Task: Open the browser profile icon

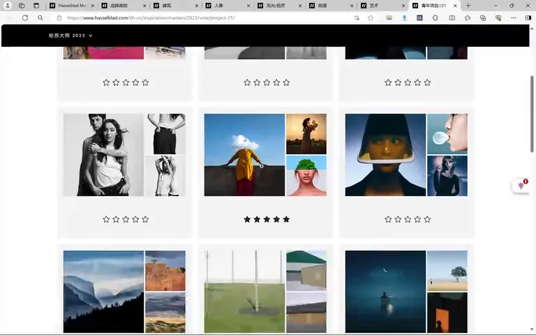Action: pyautogui.click(x=7, y=6)
